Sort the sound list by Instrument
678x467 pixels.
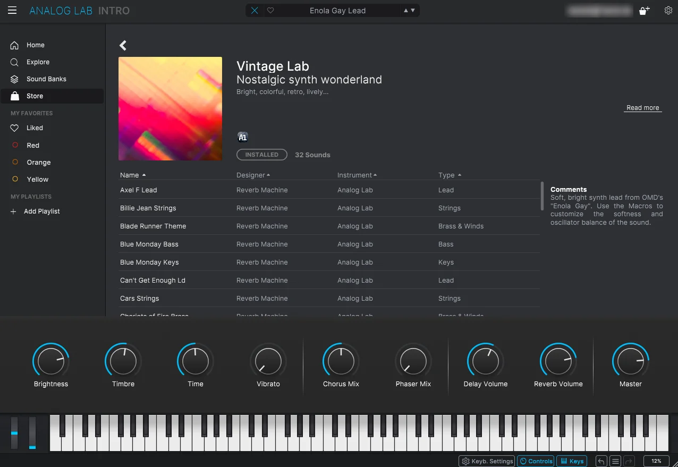pos(357,175)
